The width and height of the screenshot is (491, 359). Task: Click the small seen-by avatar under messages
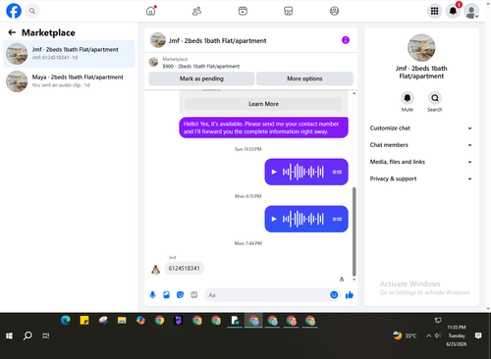click(342, 280)
